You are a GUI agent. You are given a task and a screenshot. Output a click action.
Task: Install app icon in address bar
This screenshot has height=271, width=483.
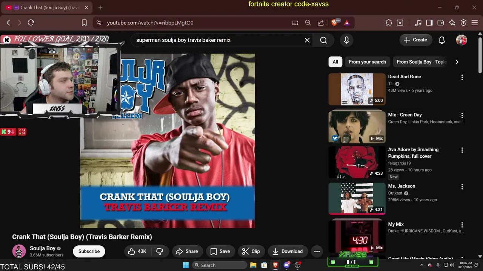click(295, 23)
